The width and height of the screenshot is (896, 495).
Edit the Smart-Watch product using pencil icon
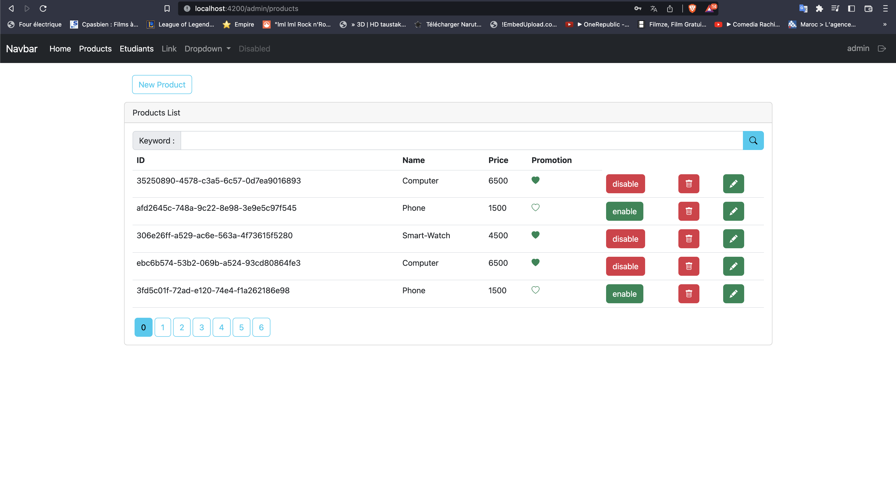[x=734, y=239]
